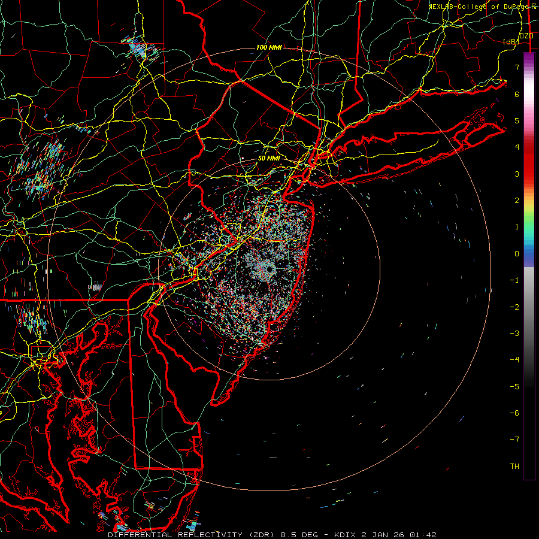
Task: Click the "7" value on the color scale
Action: [517, 67]
